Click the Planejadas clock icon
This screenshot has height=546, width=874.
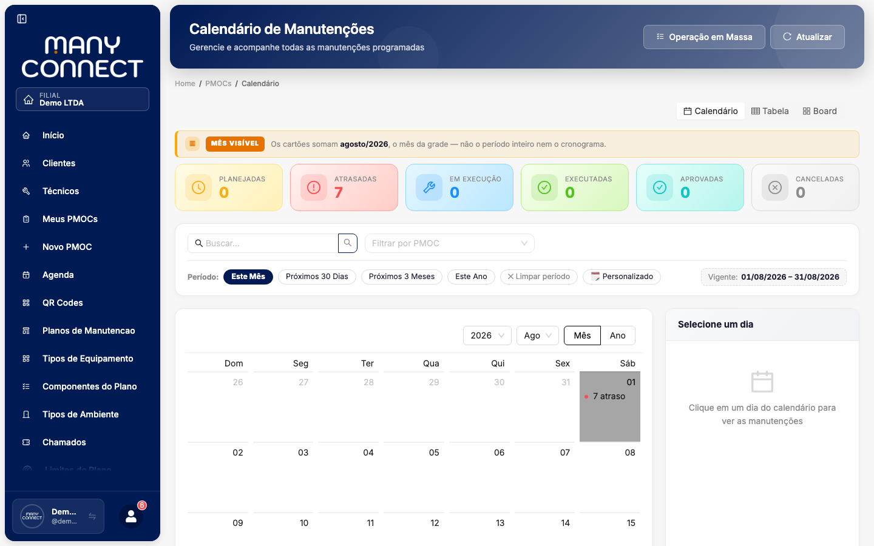(198, 187)
